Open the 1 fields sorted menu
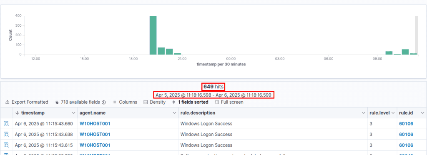This screenshot has height=155, width=427. (x=190, y=102)
